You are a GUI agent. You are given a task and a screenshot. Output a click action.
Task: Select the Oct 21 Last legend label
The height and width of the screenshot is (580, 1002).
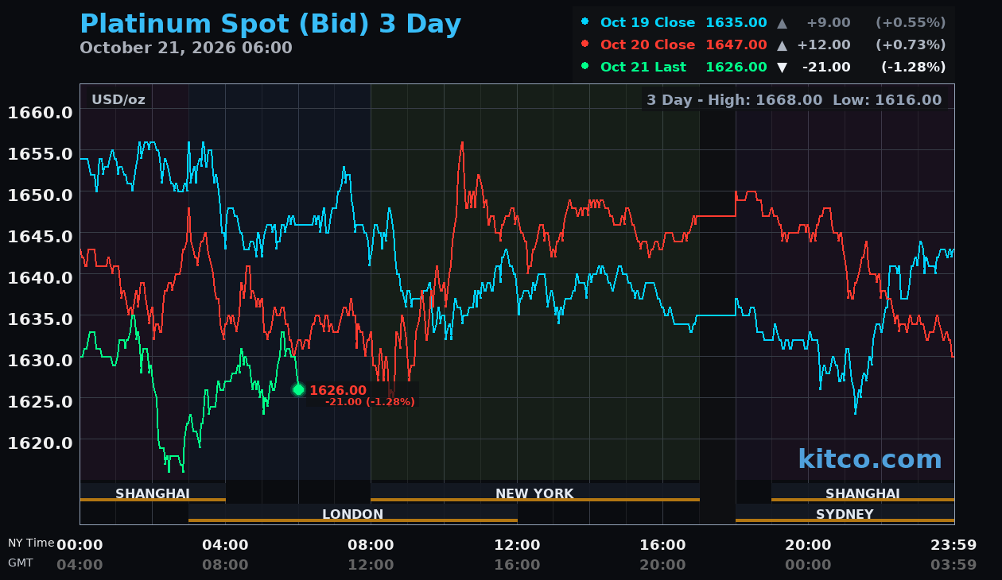(x=643, y=67)
